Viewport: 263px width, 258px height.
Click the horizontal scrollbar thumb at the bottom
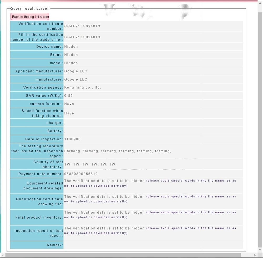tap(123, 255)
